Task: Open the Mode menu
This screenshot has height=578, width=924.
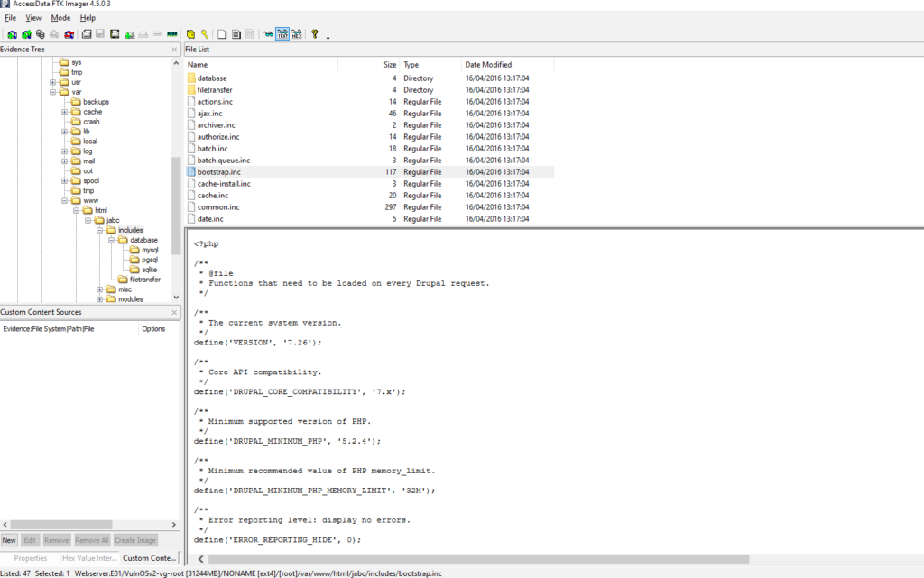Action: pyautogui.click(x=60, y=17)
